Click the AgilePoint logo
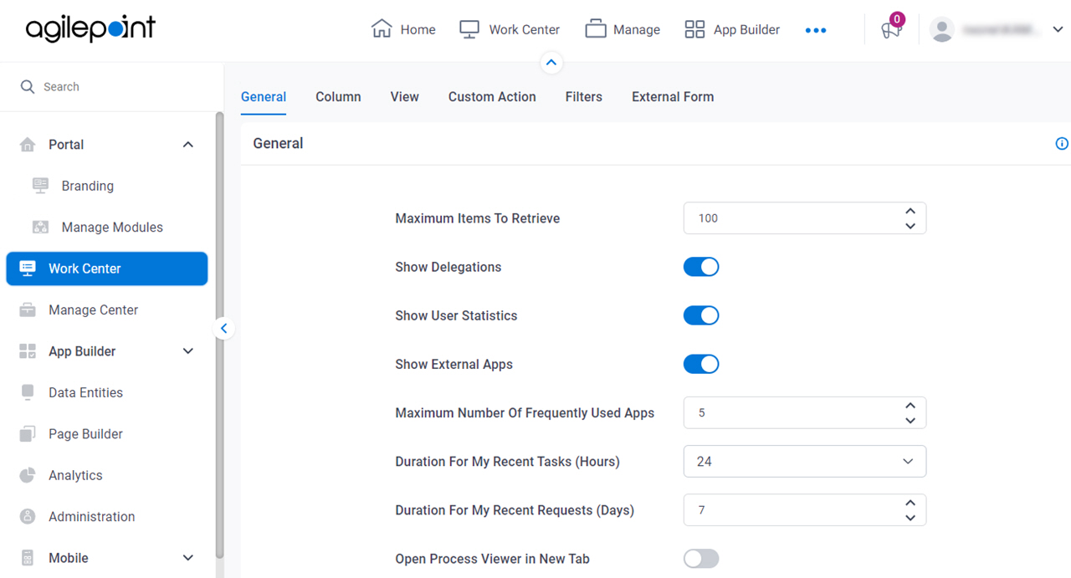Screen dimensions: 1071x578 pyautogui.click(x=90, y=29)
